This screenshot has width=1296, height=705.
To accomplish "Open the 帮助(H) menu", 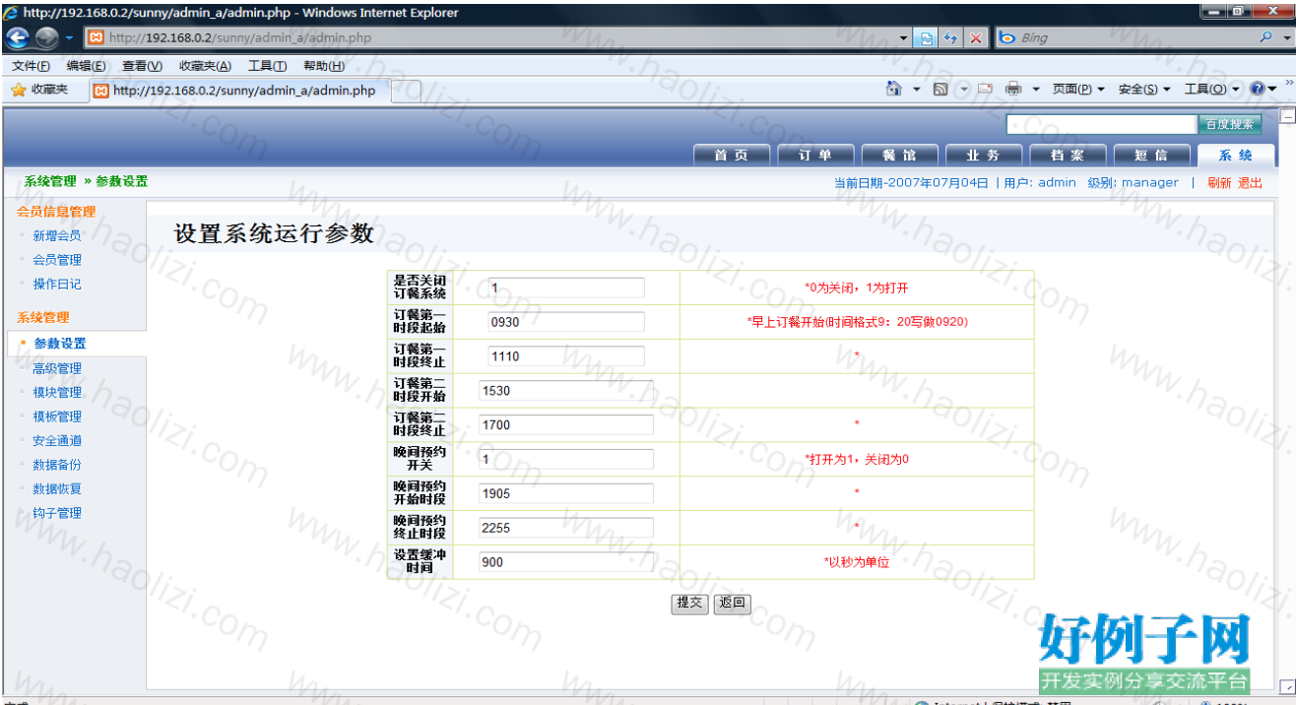I will (324, 66).
